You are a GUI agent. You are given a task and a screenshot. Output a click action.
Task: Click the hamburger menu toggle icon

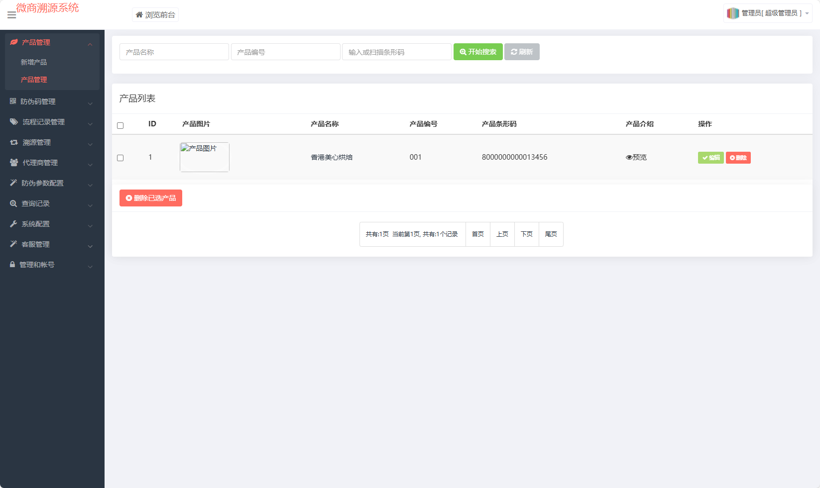point(11,15)
